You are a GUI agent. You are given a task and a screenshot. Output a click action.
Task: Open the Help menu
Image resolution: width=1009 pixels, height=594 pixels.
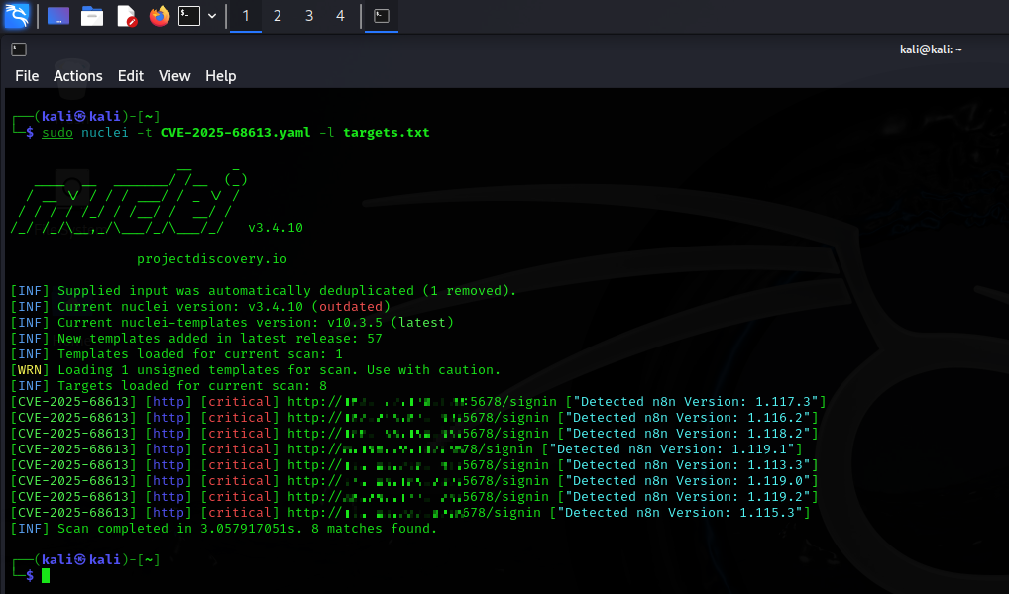[x=221, y=76]
